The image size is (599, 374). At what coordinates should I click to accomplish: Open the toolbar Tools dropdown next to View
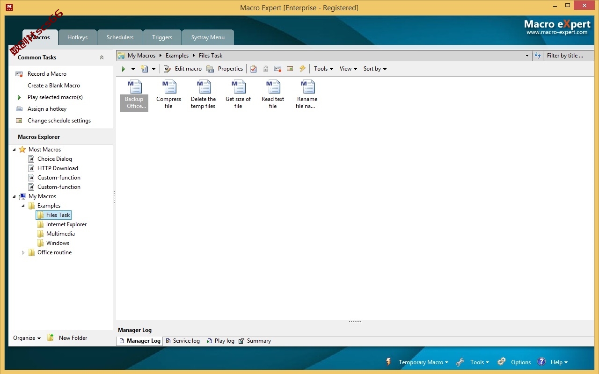click(323, 69)
